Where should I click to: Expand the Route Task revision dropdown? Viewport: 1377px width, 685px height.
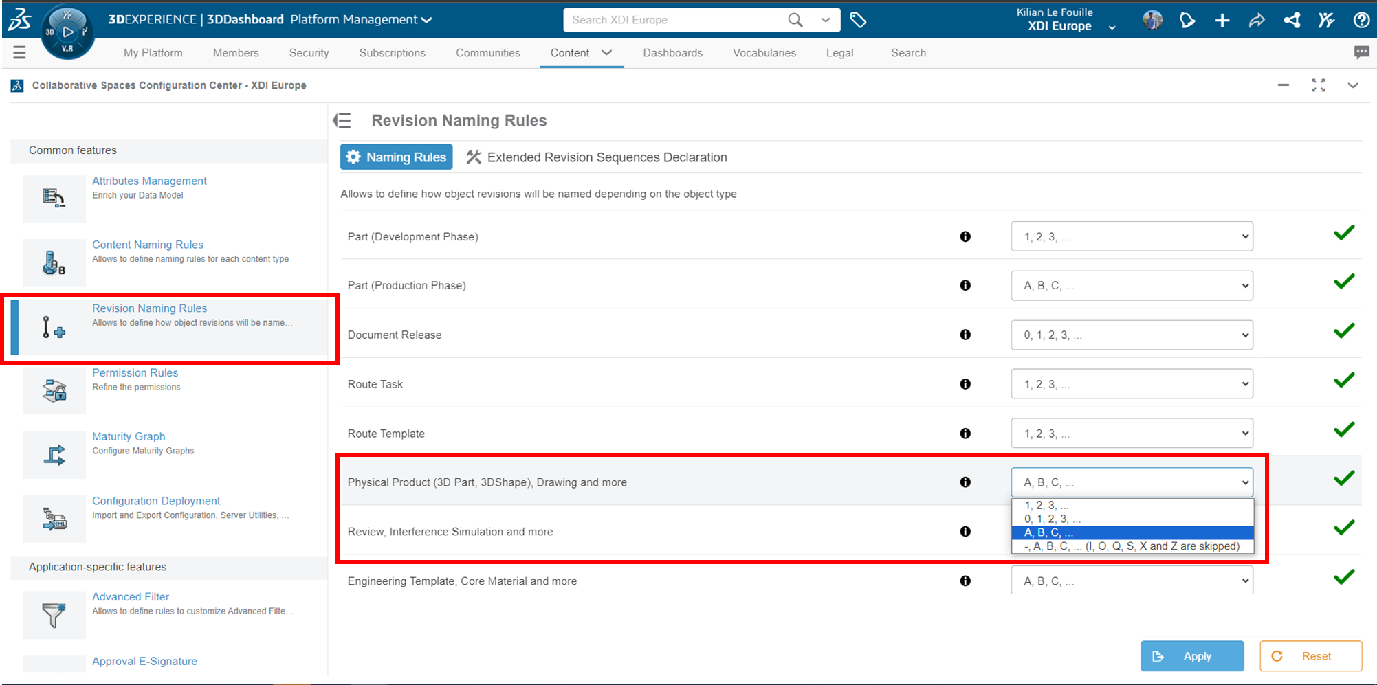pyautogui.click(x=1132, y=384)
